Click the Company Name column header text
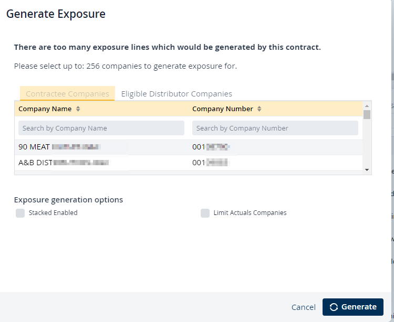 coord(45,109)
